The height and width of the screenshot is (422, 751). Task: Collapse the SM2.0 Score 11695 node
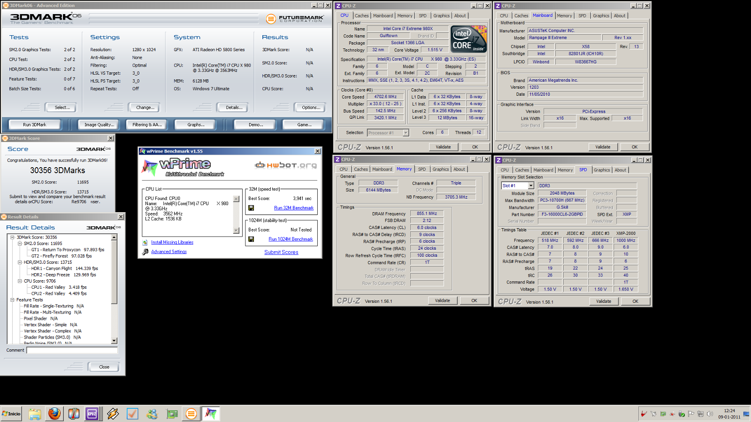click(20, 244)
